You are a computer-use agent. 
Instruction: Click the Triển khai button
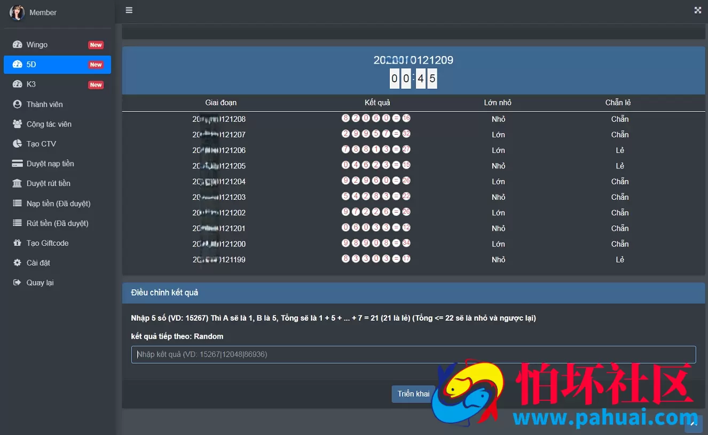pyautogui.click(x=413, y=394)
